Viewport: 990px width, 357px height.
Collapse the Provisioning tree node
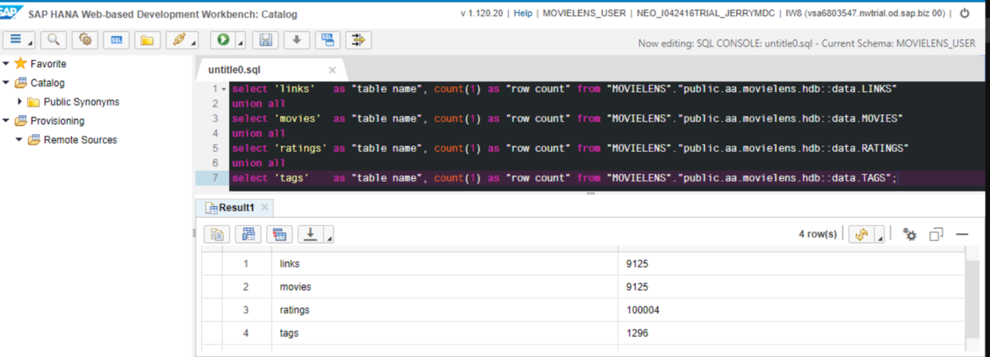tap(6, 121)
